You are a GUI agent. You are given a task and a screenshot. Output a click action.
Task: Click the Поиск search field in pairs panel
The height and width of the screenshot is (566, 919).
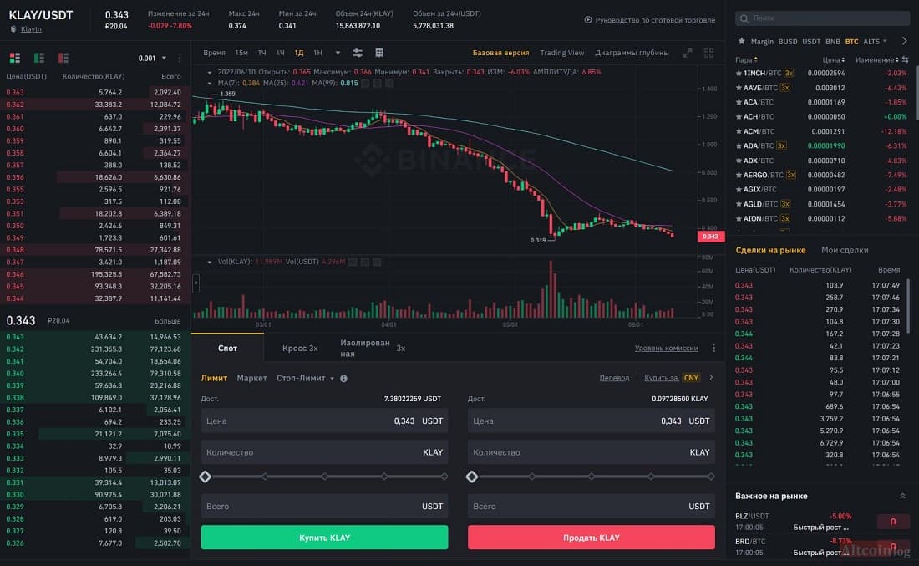coord(822,18)
